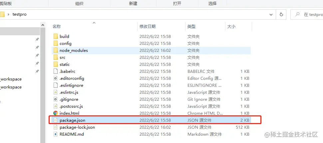This screenshot has width=323, height=143.
Task: Click the folder icon in address bar
Action: pyautogui.click(x=2, y=14)
